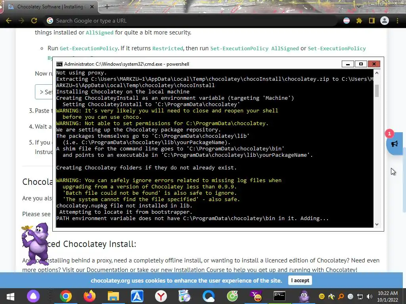Viewport: 406px width, 304px height.
Task: Minimize the Administrator cmd.exe window
Action: coord(348,64)
